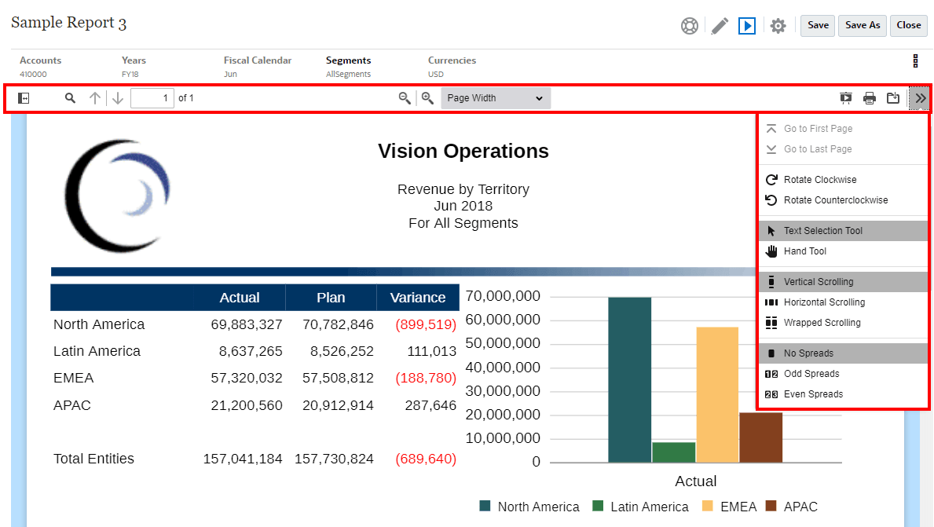Toggle the sidebar panel icon
The height and width of the screenshot is (527, 934).
point(24,98)
